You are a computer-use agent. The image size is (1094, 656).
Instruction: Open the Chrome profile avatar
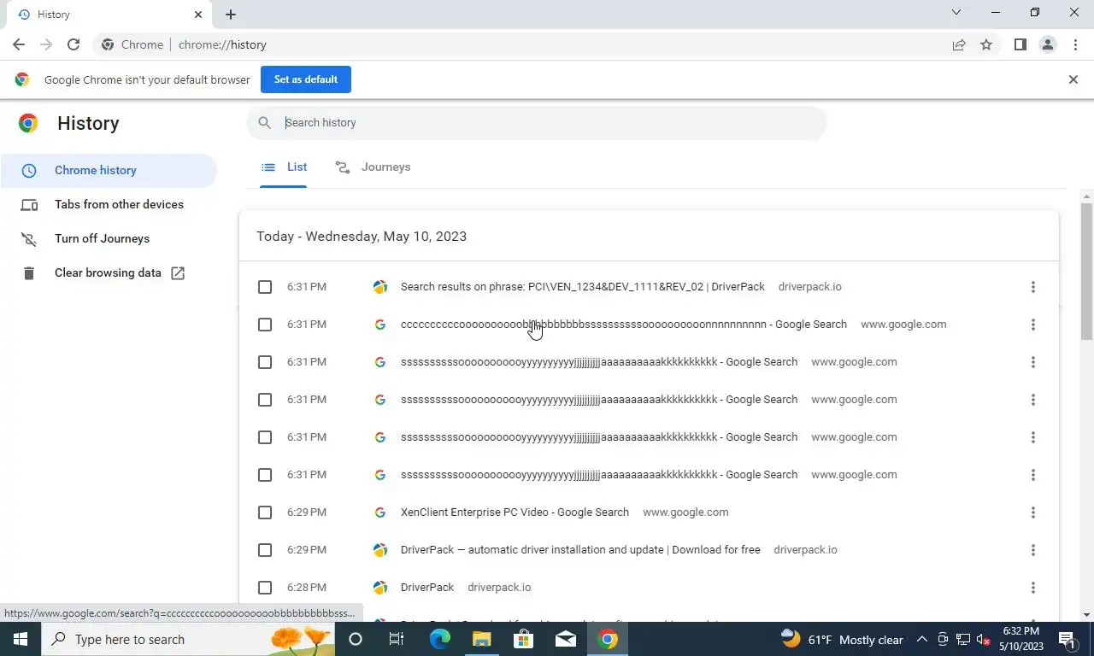click(1047, 44)
